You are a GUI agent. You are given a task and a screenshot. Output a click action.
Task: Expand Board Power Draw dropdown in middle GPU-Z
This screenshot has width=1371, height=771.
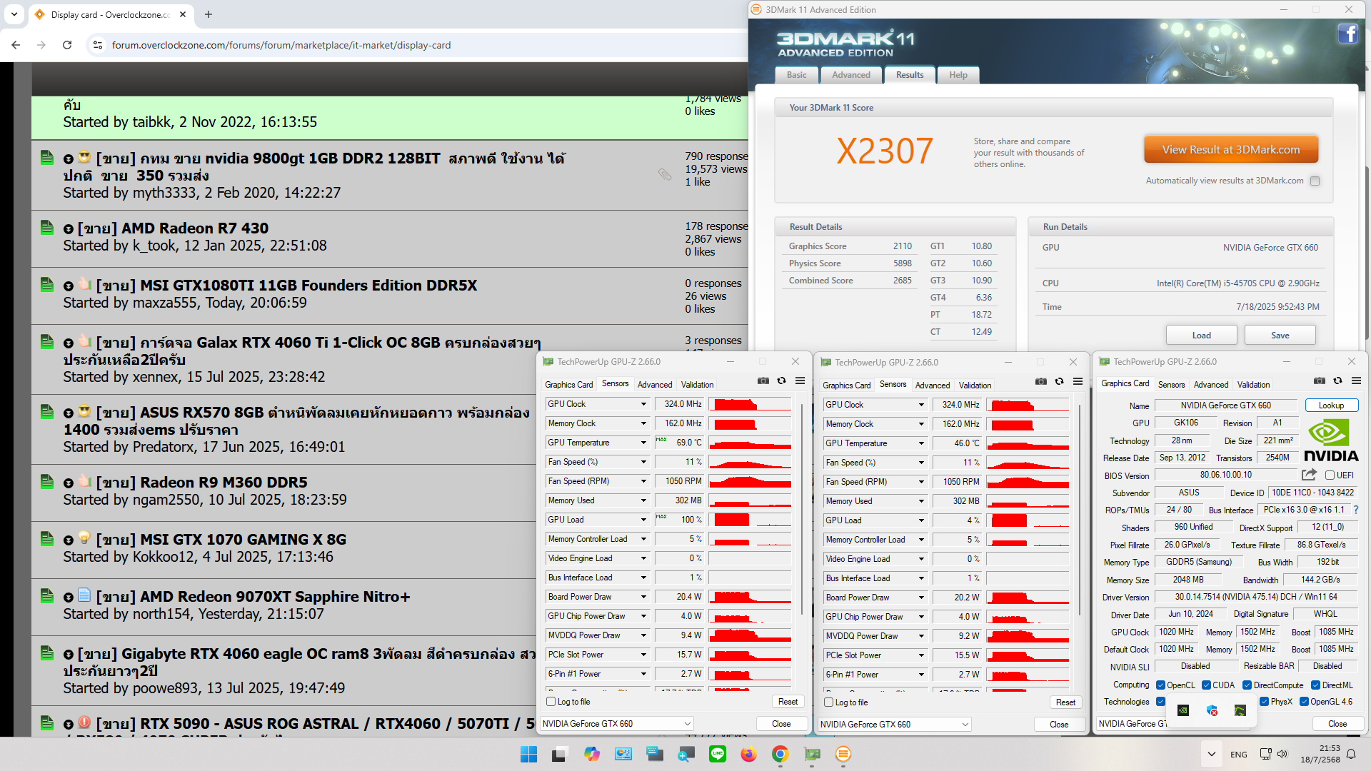tap(920, 598)
